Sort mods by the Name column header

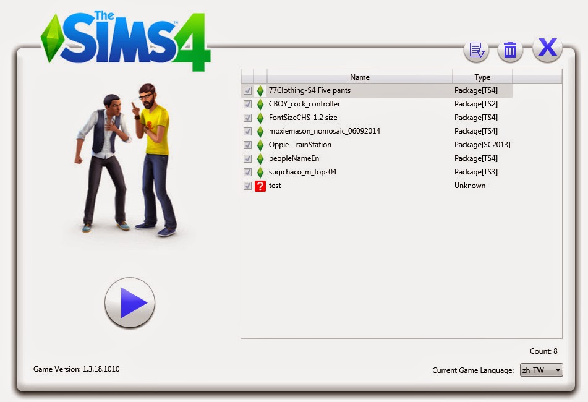[x=360, y=77]
